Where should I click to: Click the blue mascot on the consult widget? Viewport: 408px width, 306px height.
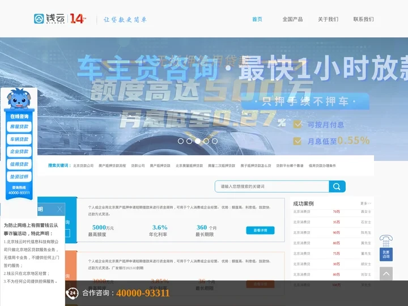pyautogui.click(x=19, y=99)
